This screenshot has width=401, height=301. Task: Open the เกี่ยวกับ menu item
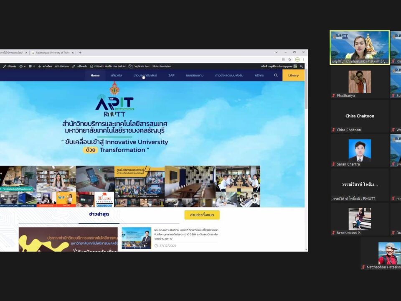117,75
